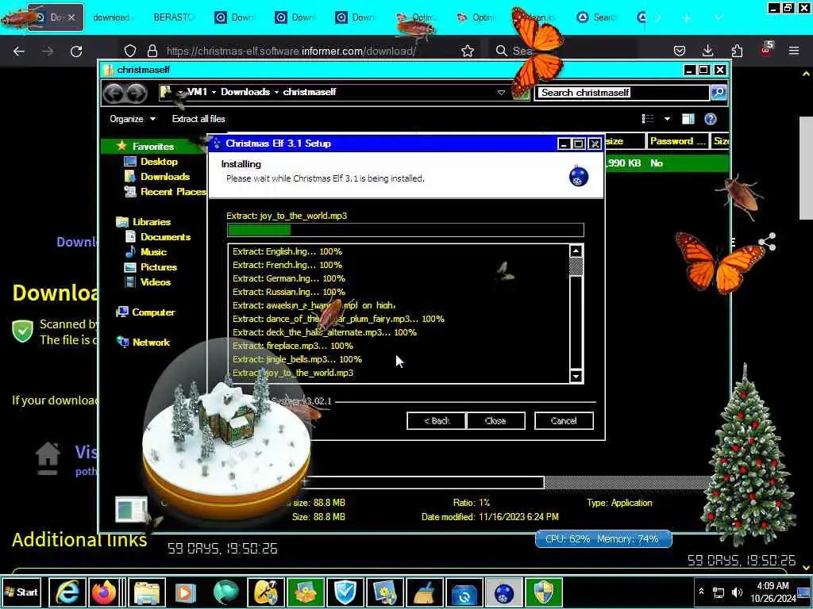Open Firefox extensions puzzle icon

pos(737,51)
